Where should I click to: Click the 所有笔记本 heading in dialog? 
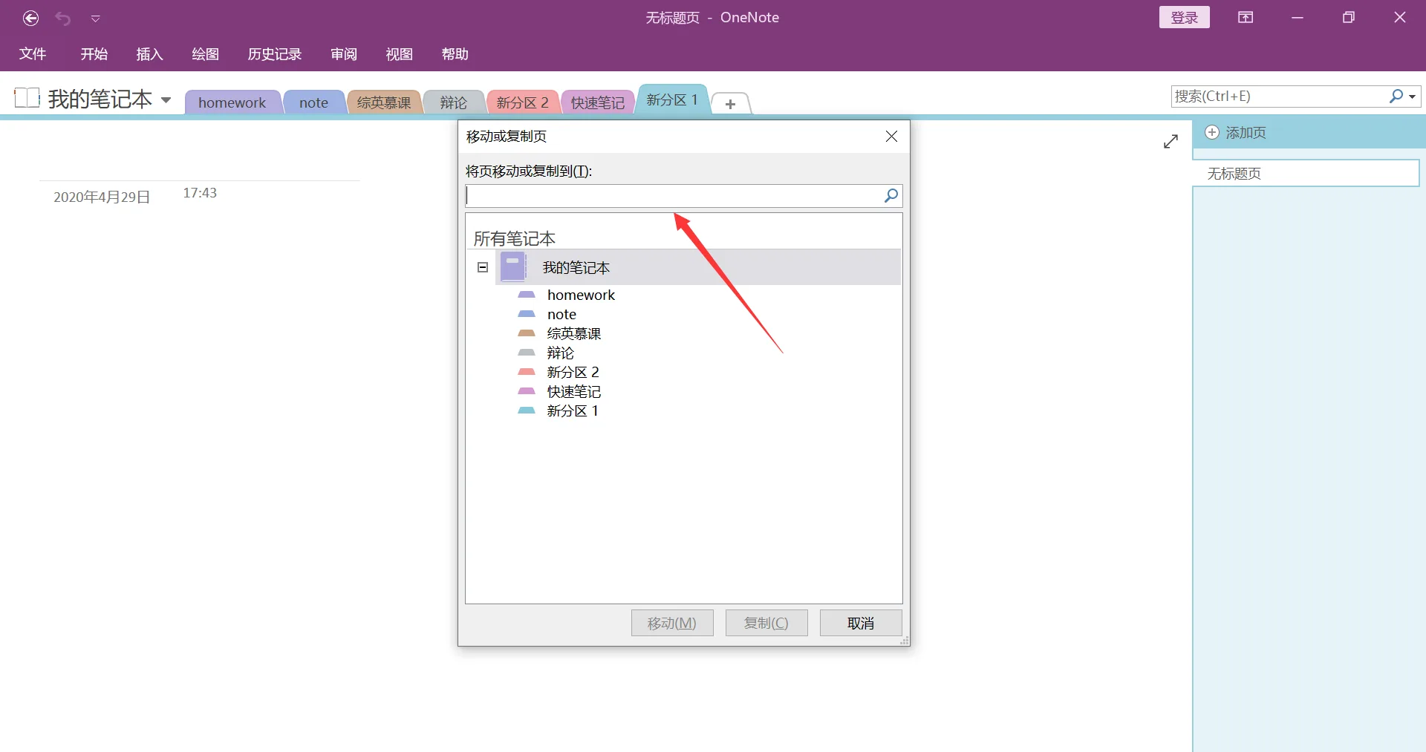515,239
